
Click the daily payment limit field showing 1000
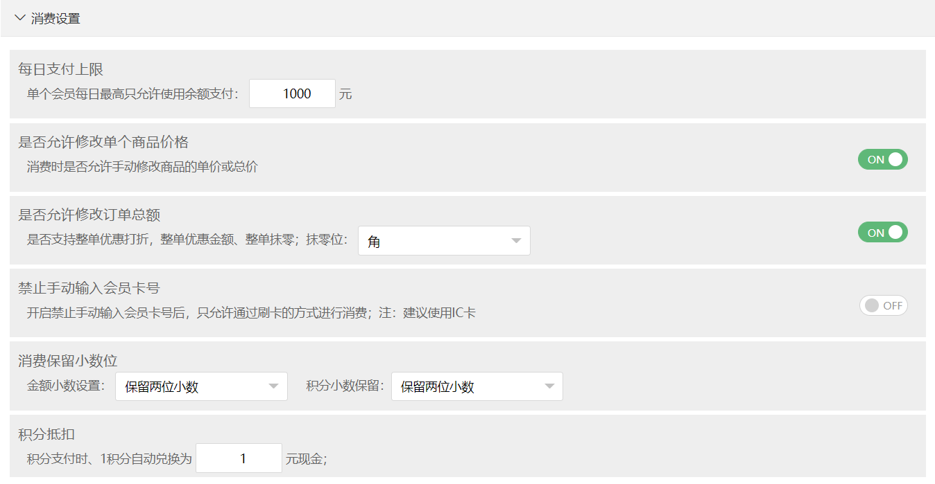pyautogui.click(x=292, y=93)
